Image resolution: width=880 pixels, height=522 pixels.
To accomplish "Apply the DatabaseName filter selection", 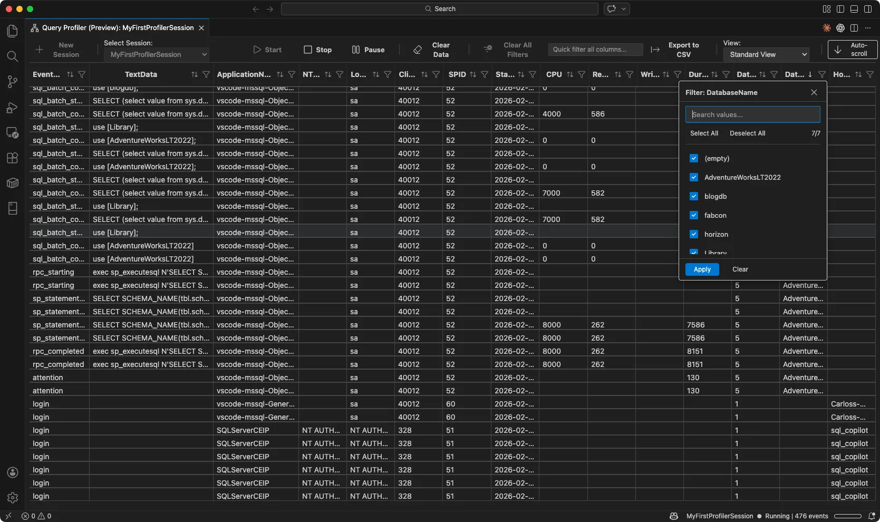I will tap(702, 269).
